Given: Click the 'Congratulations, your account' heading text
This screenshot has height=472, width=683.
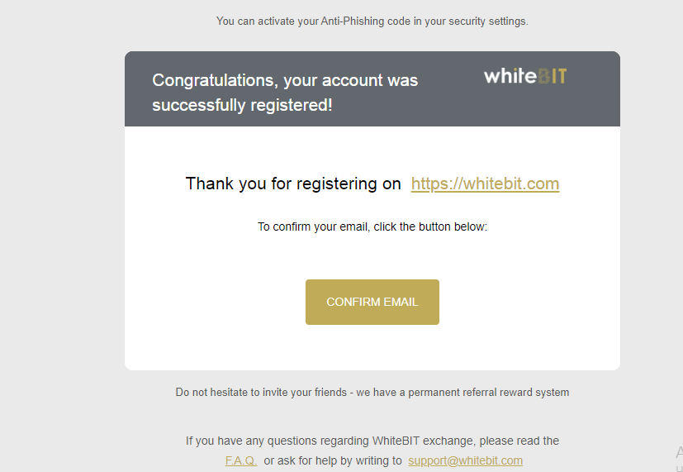Looking at the screenshot, I should 285,81.
